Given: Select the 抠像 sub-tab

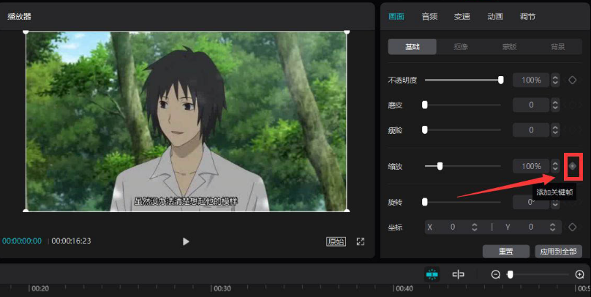Looking at the screenshot, I should click(461, 47).
